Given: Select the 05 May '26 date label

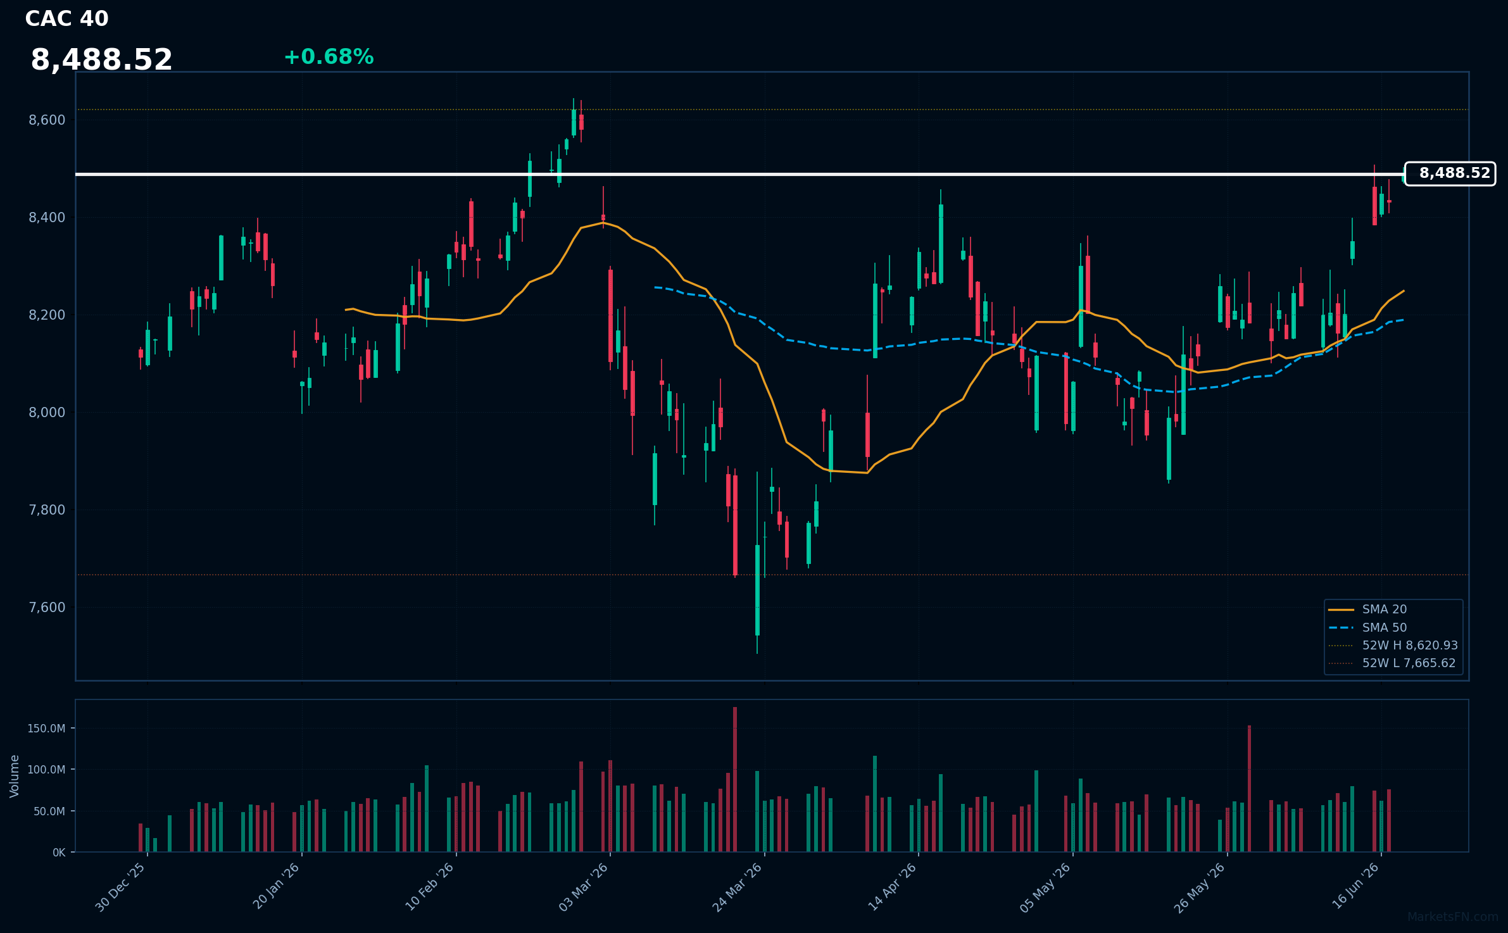Looking at the screenshot, I should point(1045,887).
